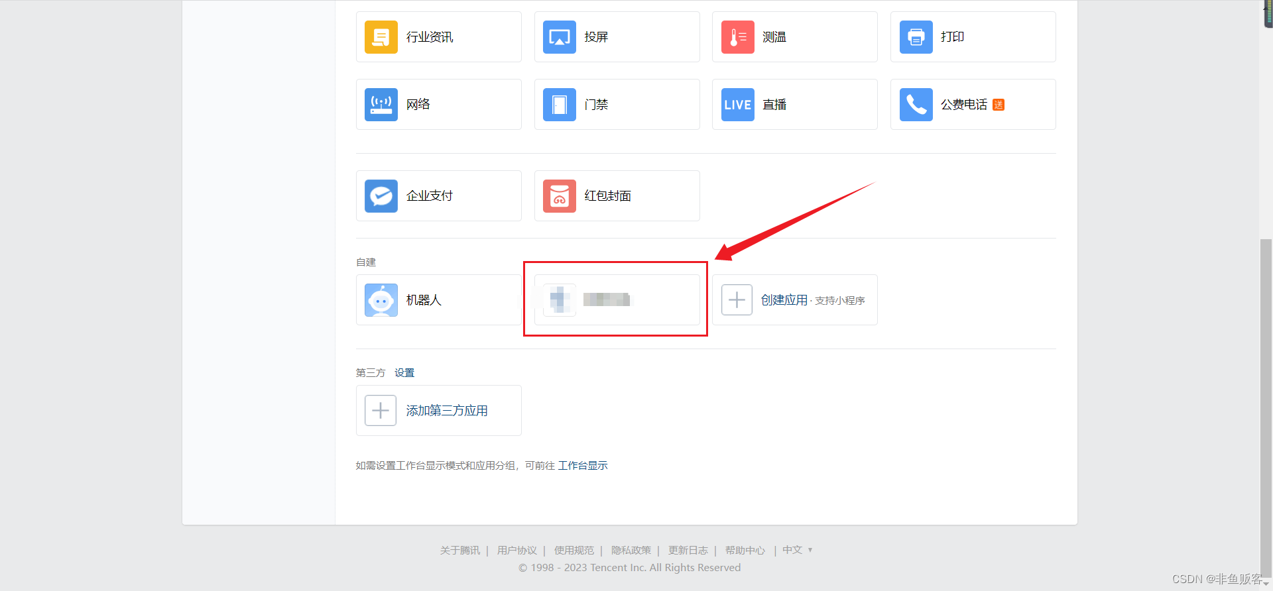Expand the 中文 language dropdown
The image size is (1273, 591).
pos(798,550)
